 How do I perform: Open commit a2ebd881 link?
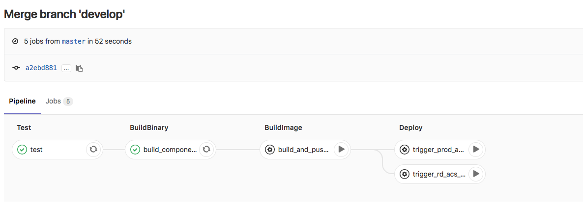[x=41, y=68]
